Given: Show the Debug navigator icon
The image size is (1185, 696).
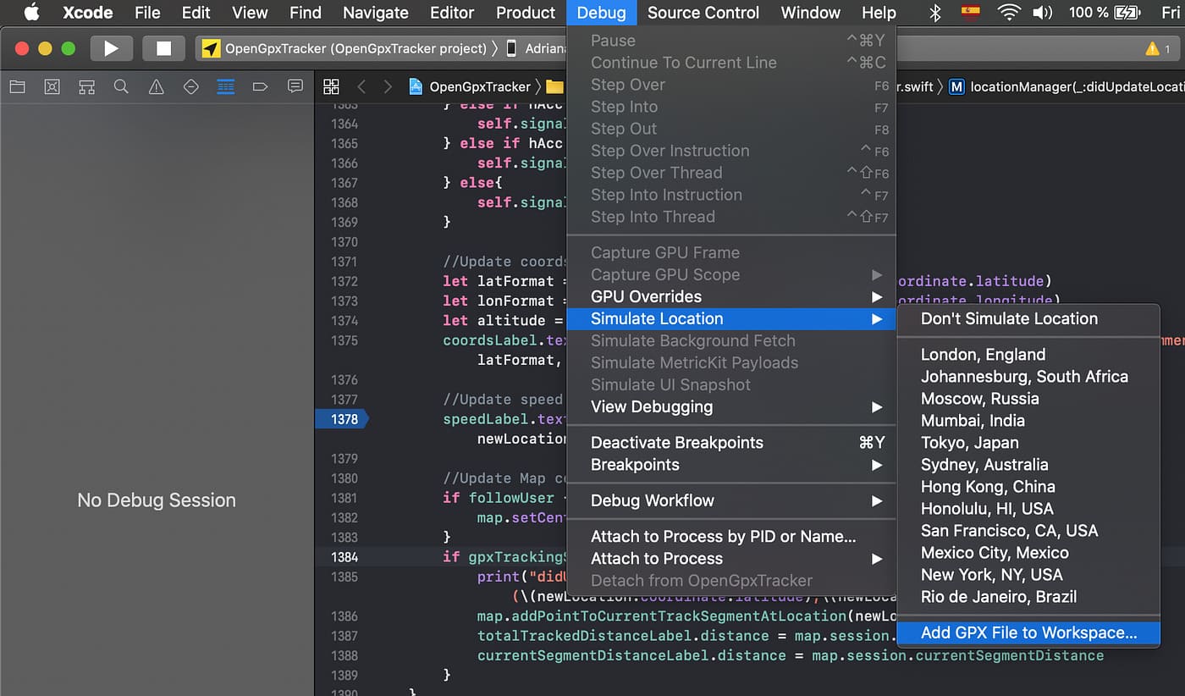Looking at the screenshot, I should 225,86.
